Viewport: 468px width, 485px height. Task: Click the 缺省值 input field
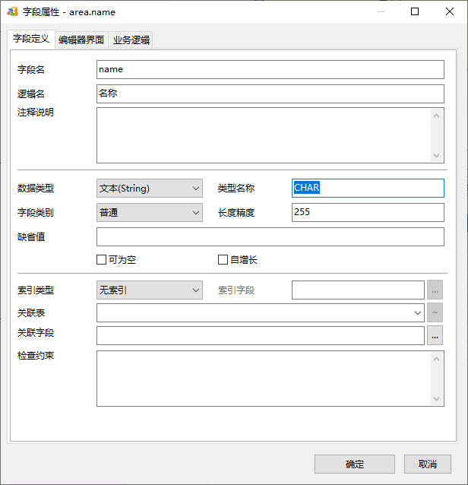coord(270,237)
